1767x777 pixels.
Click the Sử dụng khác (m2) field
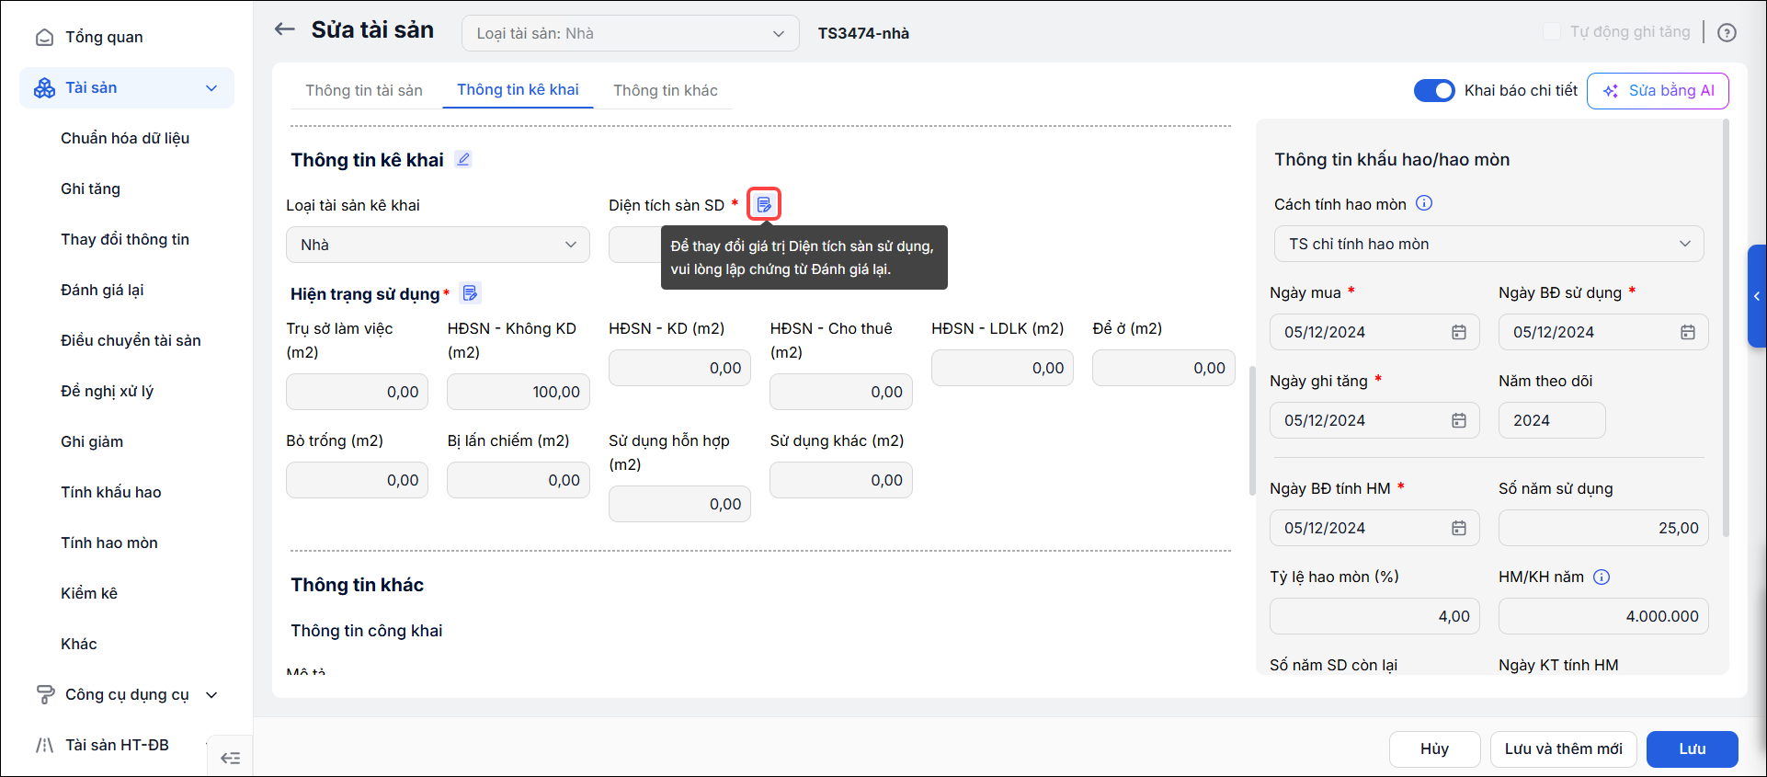(840, 480)
